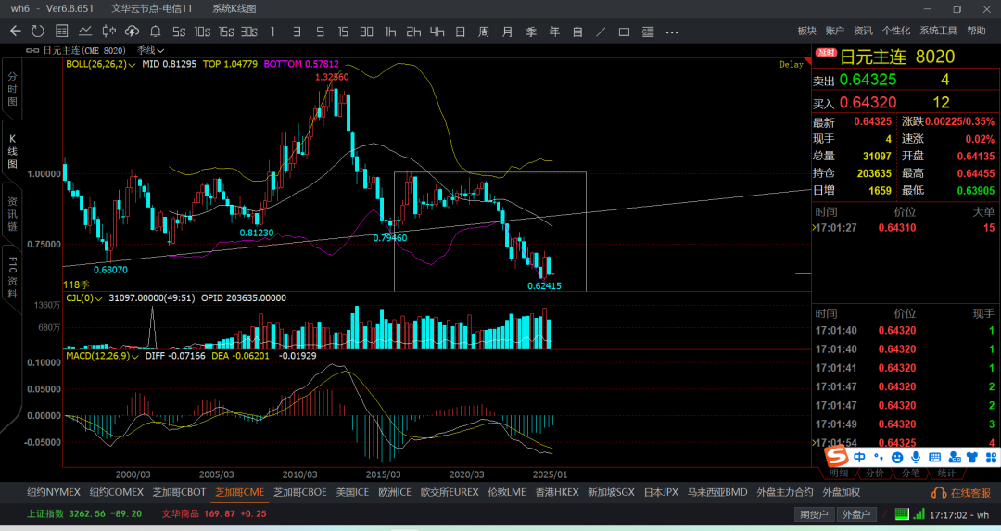Screen dimensions: 1001x531
Task: Select the rectangle window layout icon
Action: [x=624, y=32]
